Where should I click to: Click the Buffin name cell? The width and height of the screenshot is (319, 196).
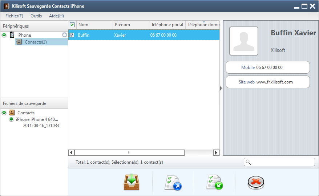tap(84, 35)
